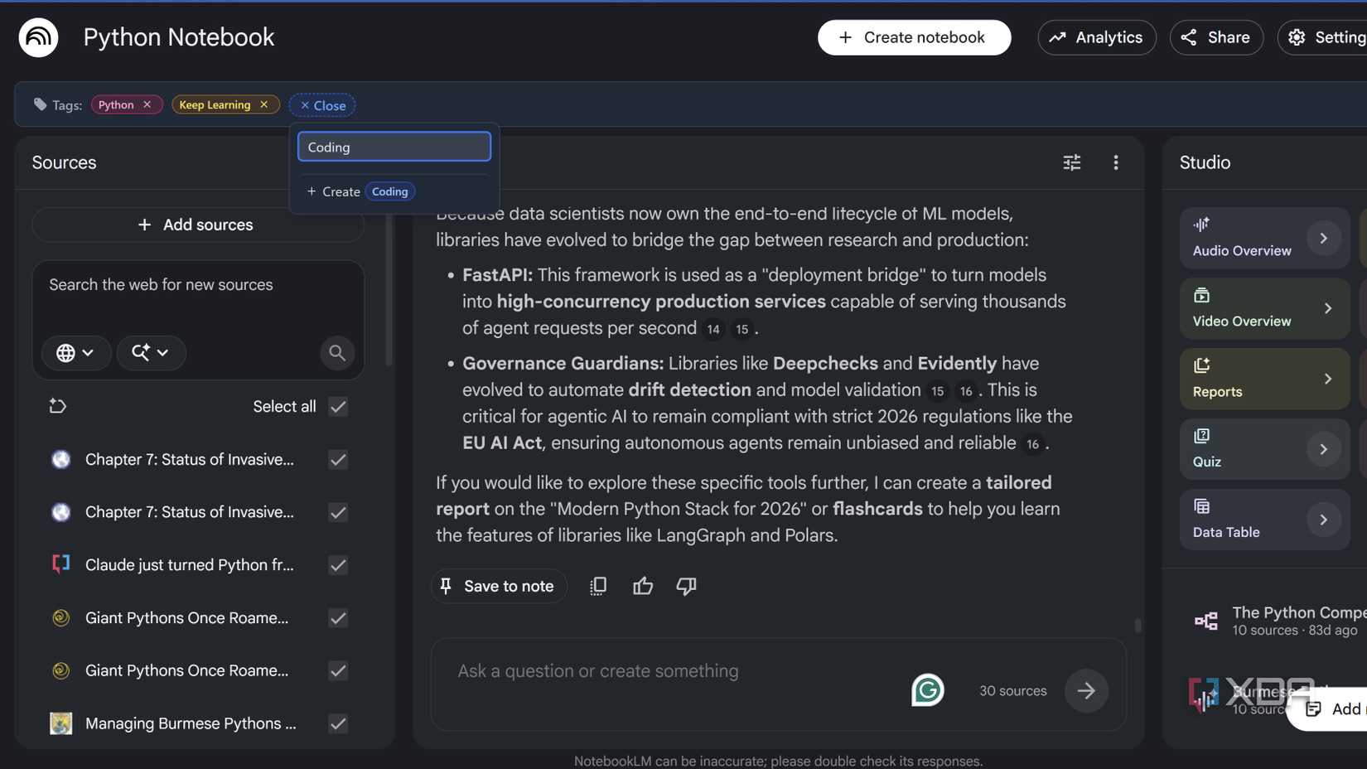Remove the Keep Learning tag
This screenshot has width=1367, height=769.
click(x=263, y=104)
